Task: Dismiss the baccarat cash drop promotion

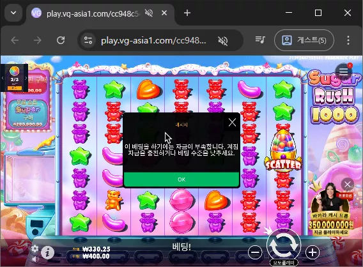Action: pyautogui.click(x=347, y=185)
